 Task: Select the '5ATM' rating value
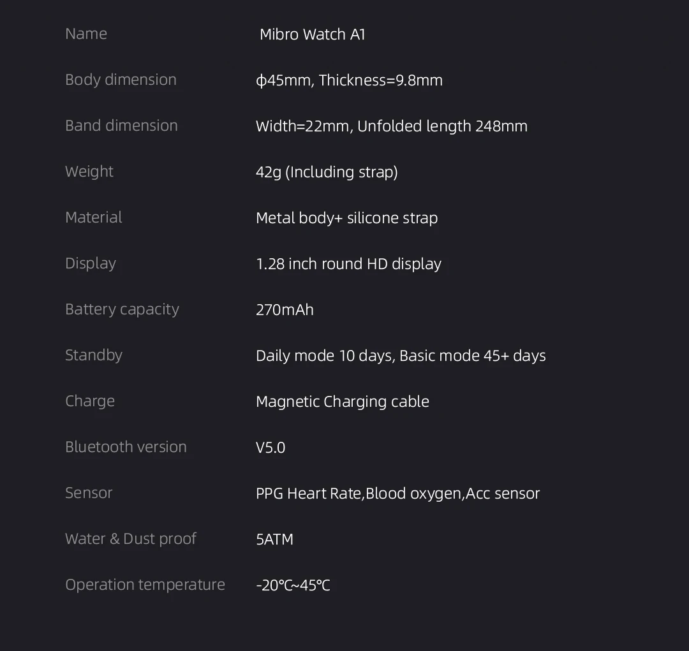274,539
